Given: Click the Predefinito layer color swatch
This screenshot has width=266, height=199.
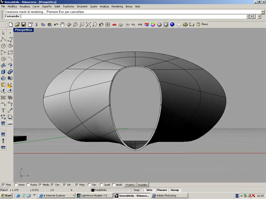Looking at the screenshot, I should (93, 190).
